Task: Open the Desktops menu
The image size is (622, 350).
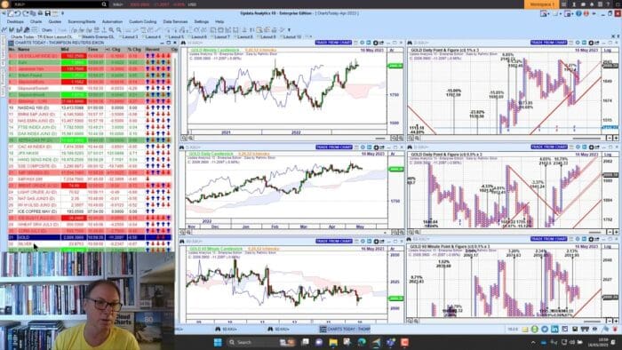Action: pyautogui.click(x=15, y=21)
